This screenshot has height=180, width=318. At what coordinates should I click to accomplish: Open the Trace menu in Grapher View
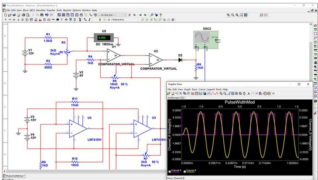pyautogui.click(x=195, y=90)
